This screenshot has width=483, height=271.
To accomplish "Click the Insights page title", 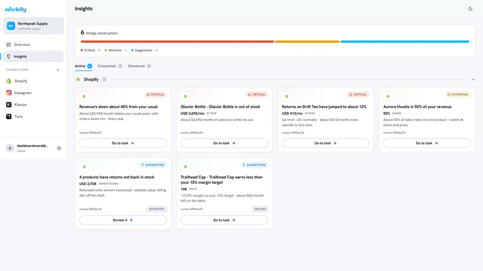I will [83, 8].
